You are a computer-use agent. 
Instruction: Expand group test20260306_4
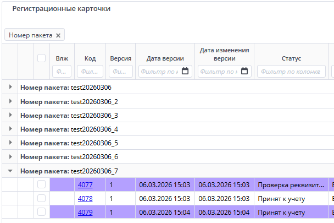pyautogui.click(x=10, y=129)
